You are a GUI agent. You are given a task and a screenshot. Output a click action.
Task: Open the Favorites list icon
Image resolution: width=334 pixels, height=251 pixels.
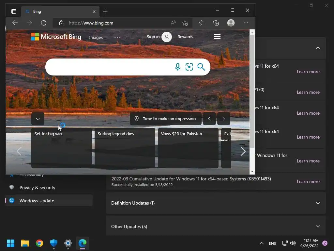click(x=202, y=23)
